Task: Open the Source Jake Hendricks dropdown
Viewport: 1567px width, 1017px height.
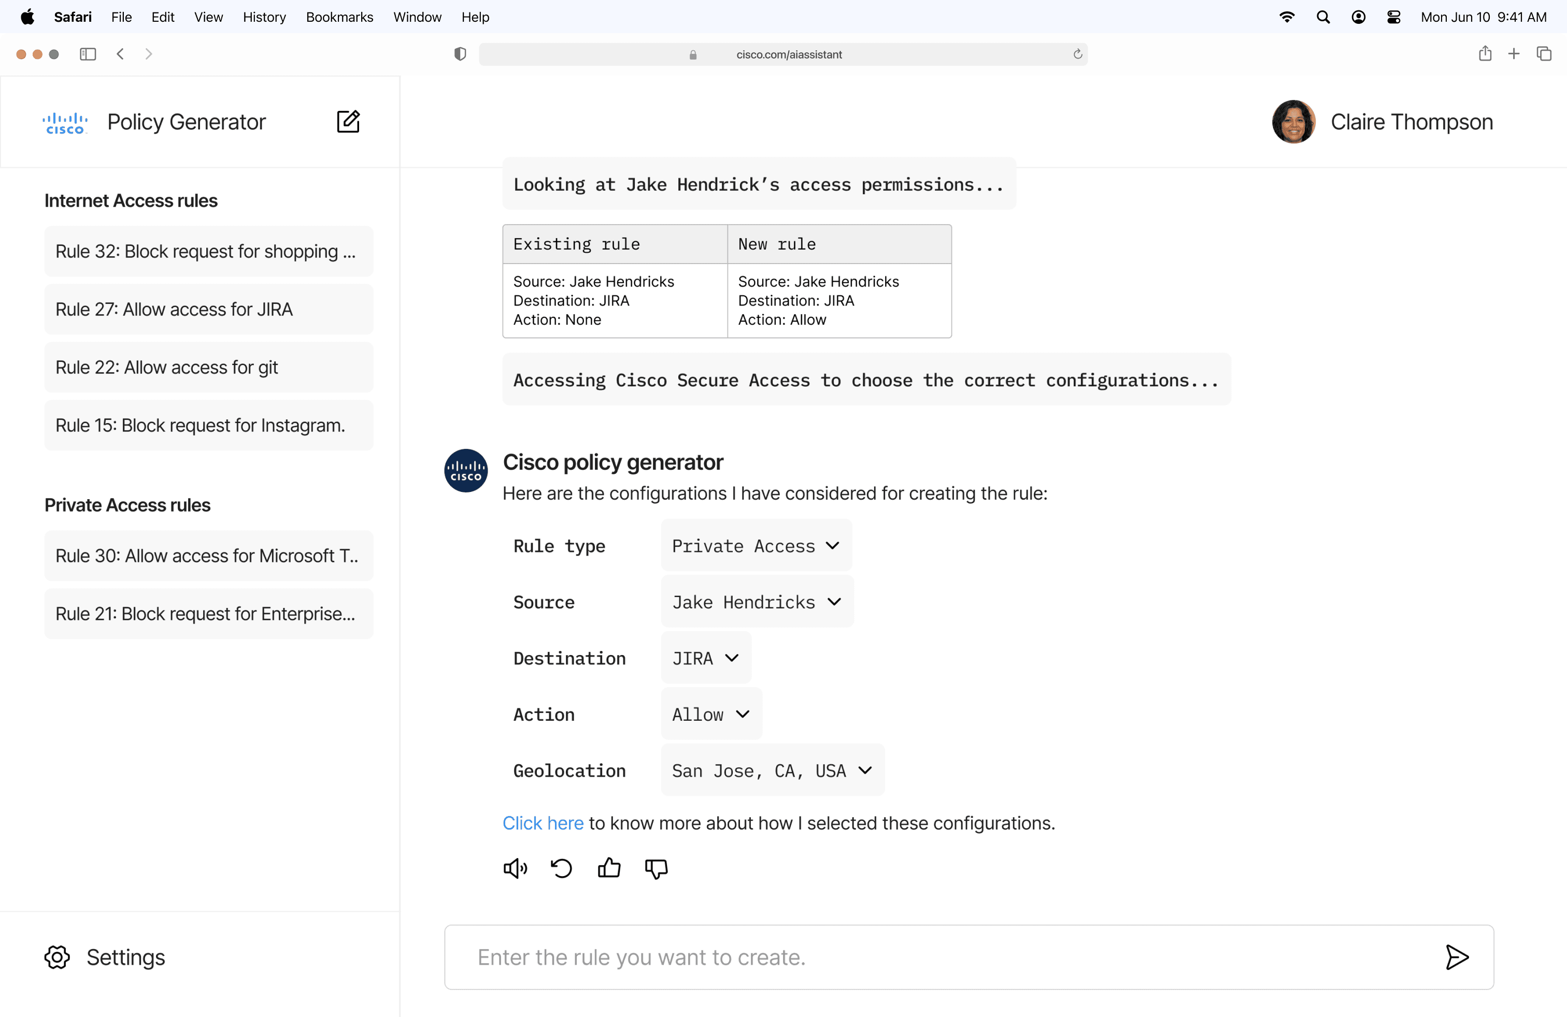Action: pos(757,601)
